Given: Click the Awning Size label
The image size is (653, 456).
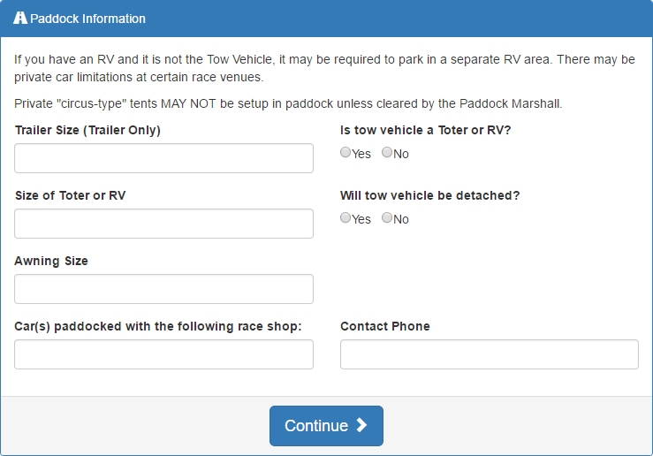Looking at the screenshot, I should tap(51, 261).
